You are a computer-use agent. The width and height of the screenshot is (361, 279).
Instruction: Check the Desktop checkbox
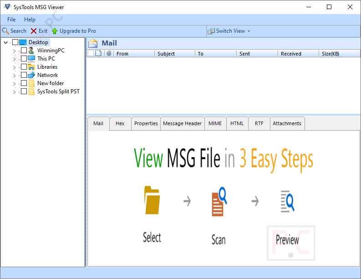pos(15,42)
